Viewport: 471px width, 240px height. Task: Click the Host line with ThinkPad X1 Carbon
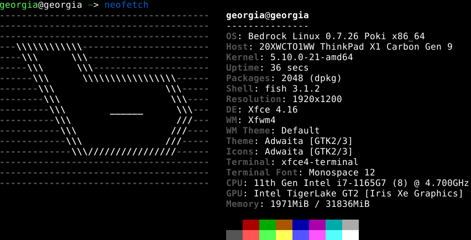click(x=339, y=47)
